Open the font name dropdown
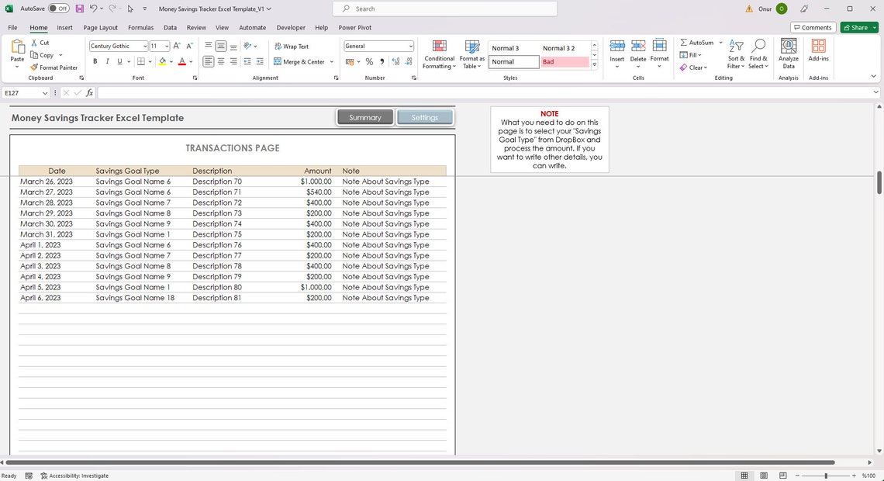This screenshot has width=884, height=481. click(145, 46)
